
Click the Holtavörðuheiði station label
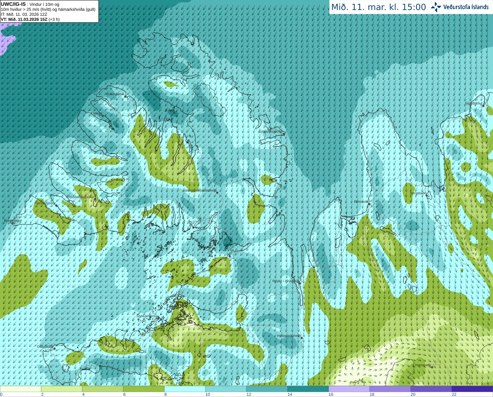[289, 336]
